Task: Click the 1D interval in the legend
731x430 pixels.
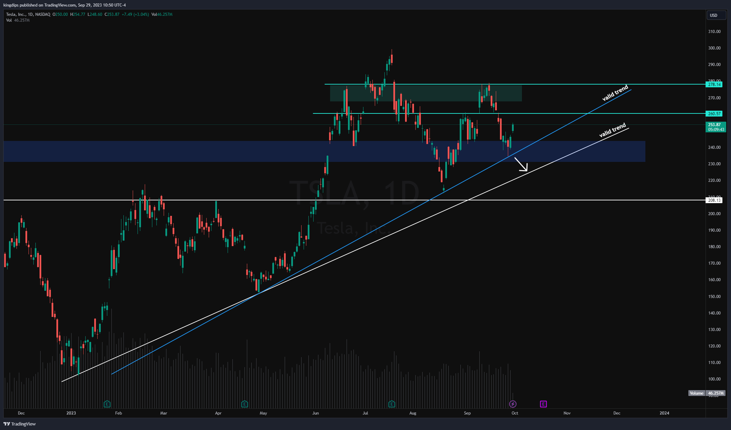Action: click(x=30, y=14)
